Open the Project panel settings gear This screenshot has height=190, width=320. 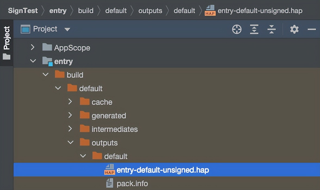click(x=294, y=29)
